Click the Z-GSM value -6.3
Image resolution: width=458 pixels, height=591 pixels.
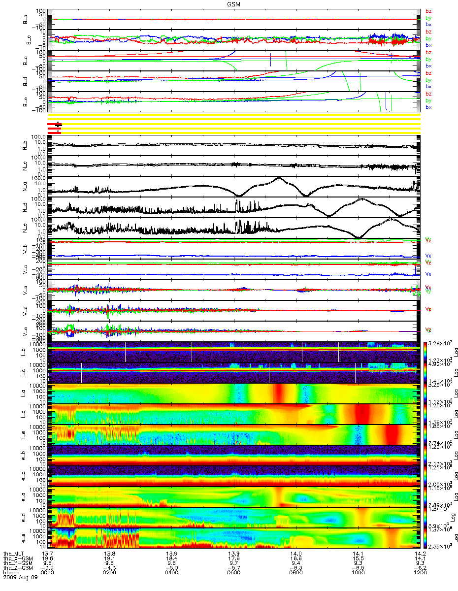point(296,568)
